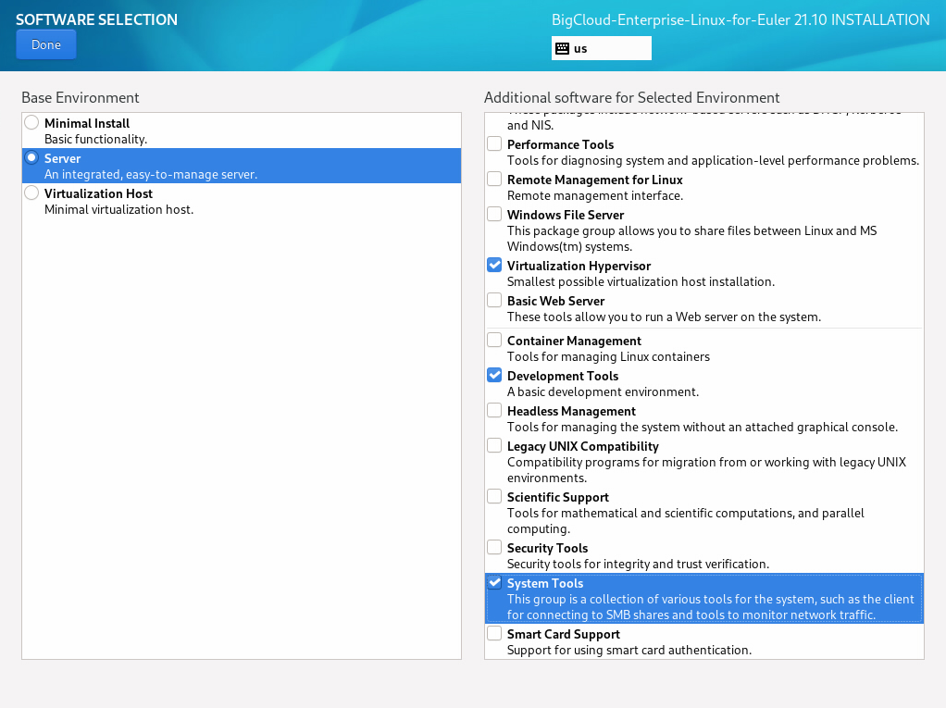Select the Virtualization Host radio button
This screenshot has height=708, width=946.
click(x=32, y=193)
